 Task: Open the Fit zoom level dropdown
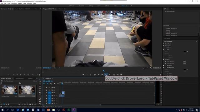(x=57, y=68)
